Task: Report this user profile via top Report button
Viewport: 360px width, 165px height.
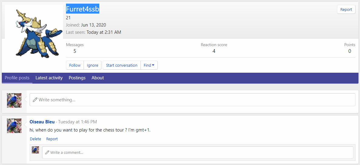Action: pyautogui.click(x=346, y=10)
